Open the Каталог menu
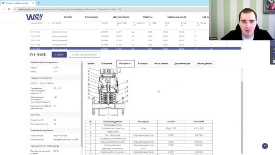 click(x=68, y=17)
